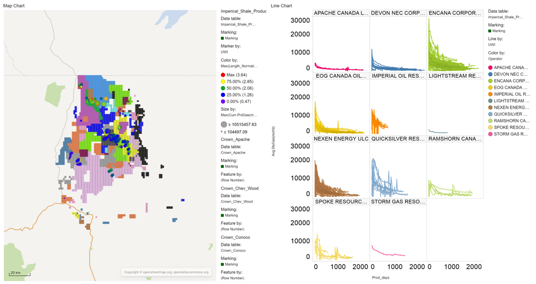Click the Marking entry under Crown_Conoco layer
Image resolution: width=536 pixels, height=284 pixels.
(x=229, y=264)
